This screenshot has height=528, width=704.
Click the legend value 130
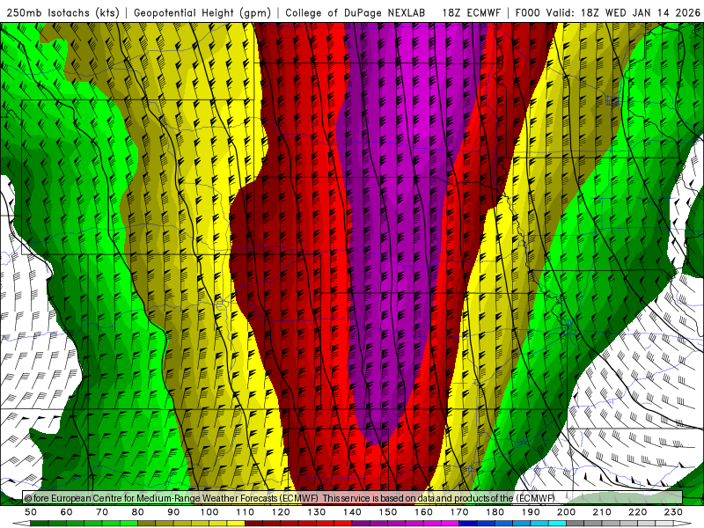coord(316,512)
